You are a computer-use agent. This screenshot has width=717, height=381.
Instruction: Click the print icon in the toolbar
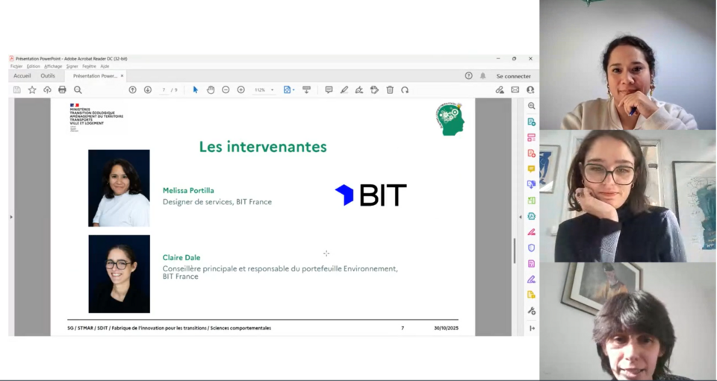(62, 89)
